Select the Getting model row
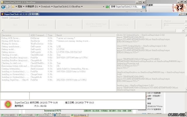Image resolution: width=187 pixels, height=117 pixels. coord(46,49)
